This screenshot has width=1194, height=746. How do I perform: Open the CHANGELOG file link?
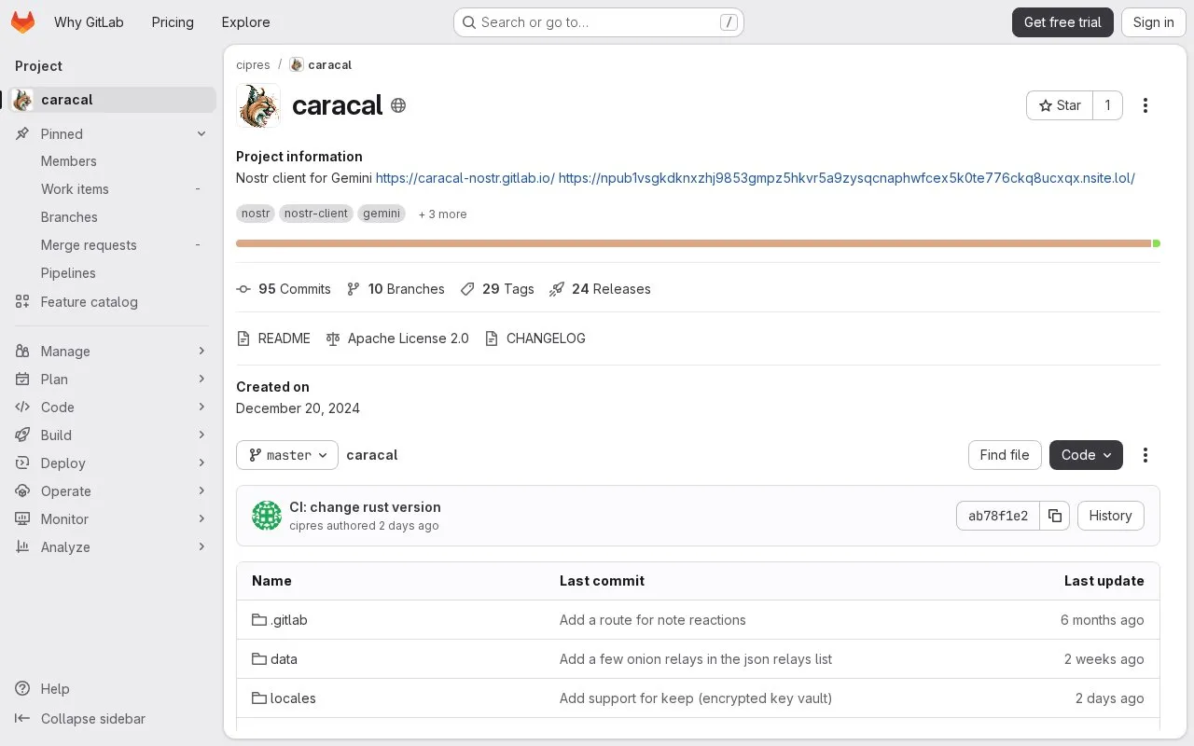[x=535, y=338]
